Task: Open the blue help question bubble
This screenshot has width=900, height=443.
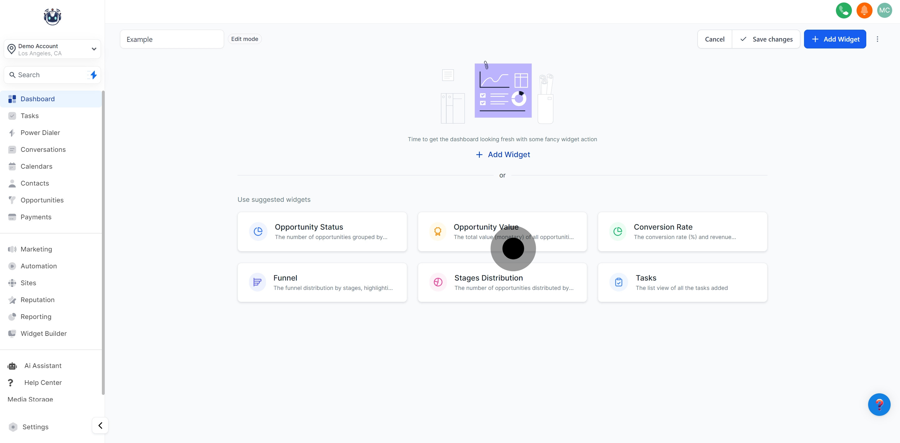Action: [x=879, y=405]
